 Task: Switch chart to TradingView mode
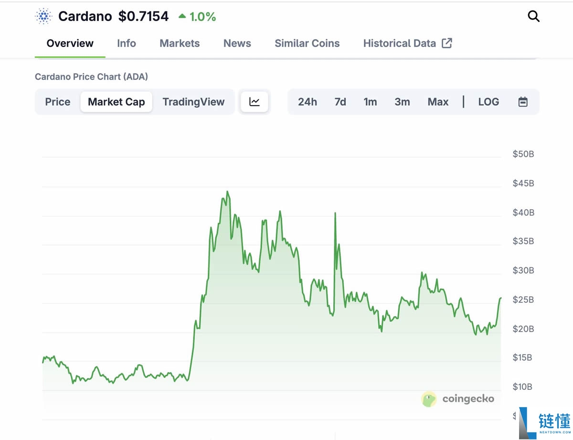[193, 102]
